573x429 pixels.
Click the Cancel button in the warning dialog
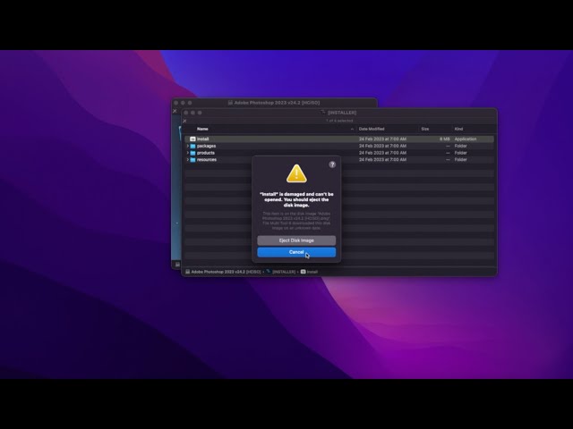pos(296,252)
